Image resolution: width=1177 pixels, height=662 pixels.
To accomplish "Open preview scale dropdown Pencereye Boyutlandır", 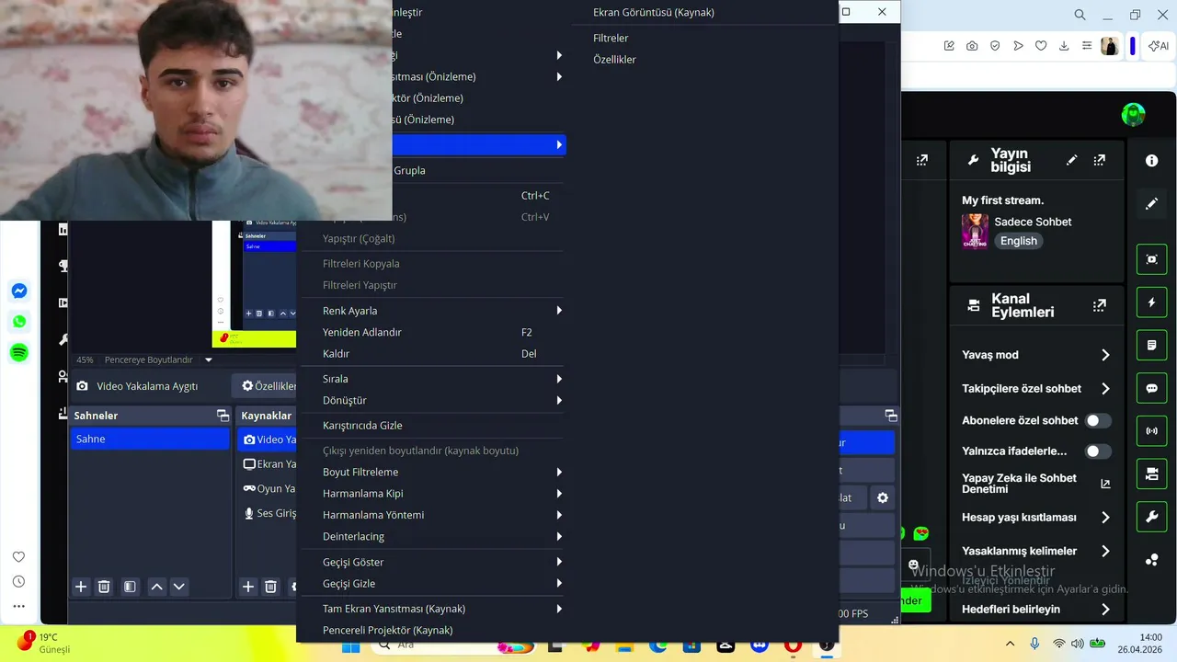I will pos(157,360).
